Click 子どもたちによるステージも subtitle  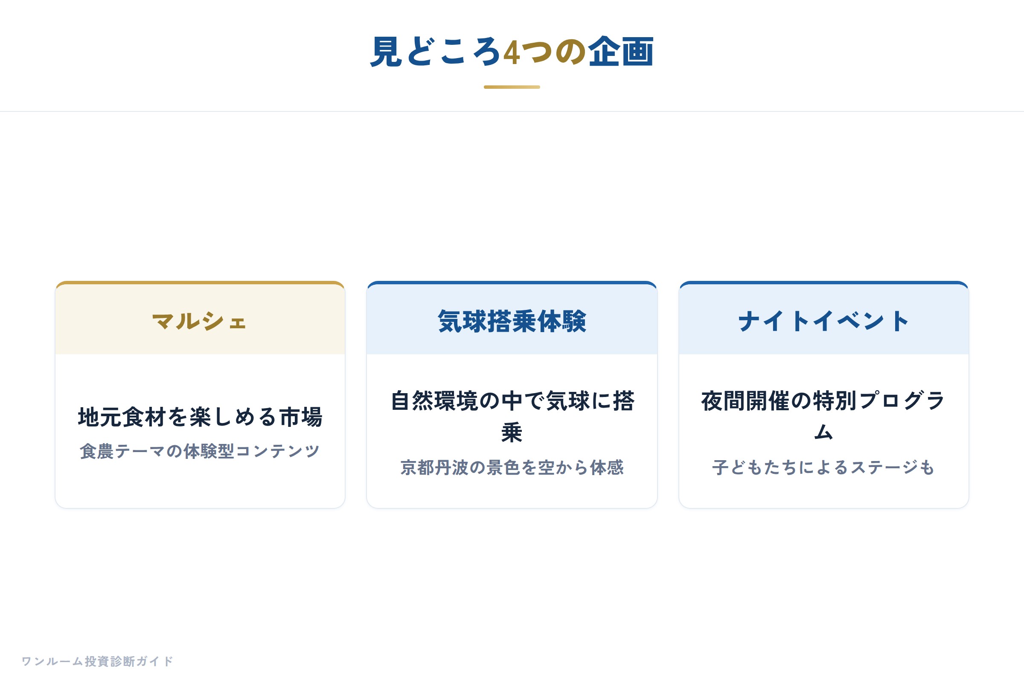(824, 467)
